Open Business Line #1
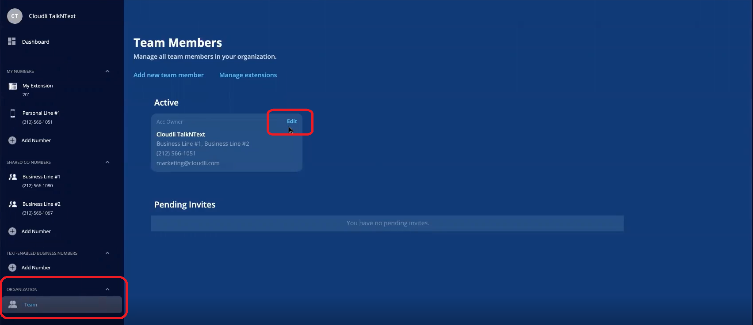Image resolution: width=753 pixels, height=325 pixels. (41, 181)
